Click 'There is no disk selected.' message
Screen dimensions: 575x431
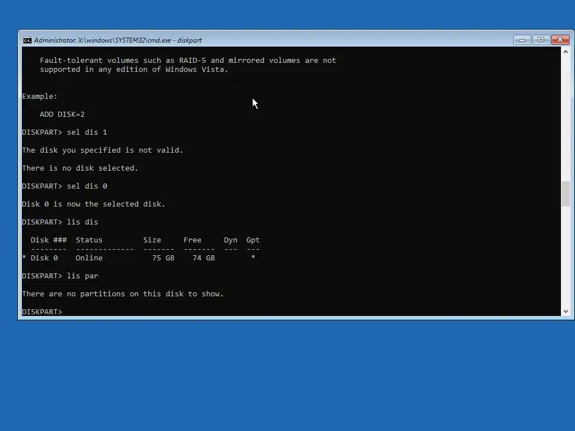coord(80,168)
